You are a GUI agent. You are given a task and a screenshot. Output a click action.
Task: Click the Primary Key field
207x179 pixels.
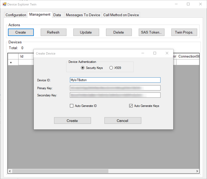[115, 88]
